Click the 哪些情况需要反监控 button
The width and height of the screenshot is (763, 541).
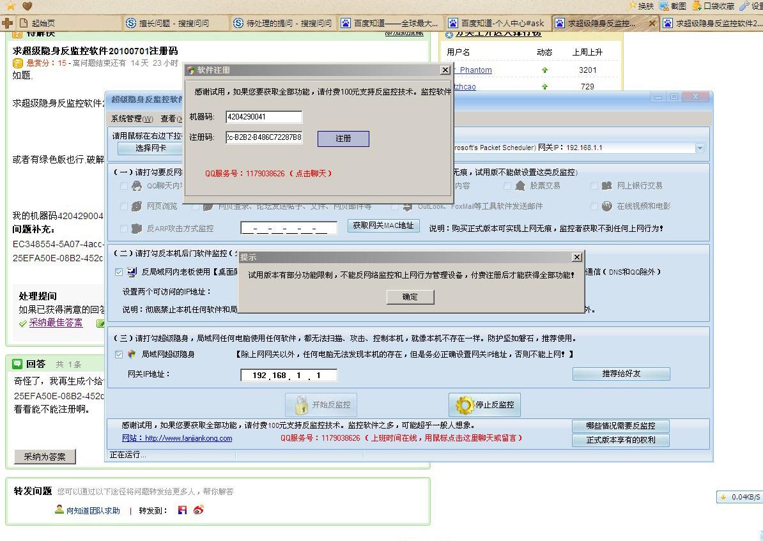621,426
